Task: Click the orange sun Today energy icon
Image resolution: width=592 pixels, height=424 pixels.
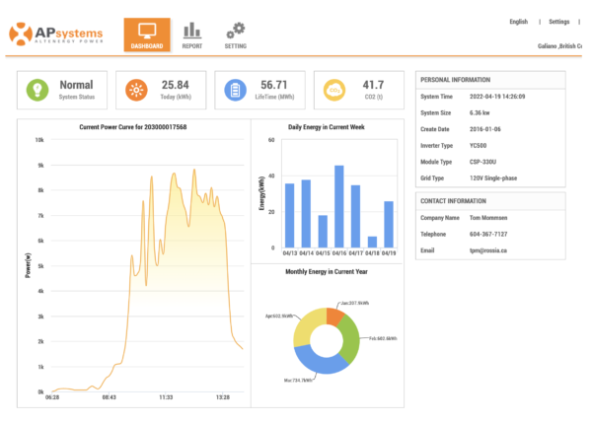Action: [136, 91]
